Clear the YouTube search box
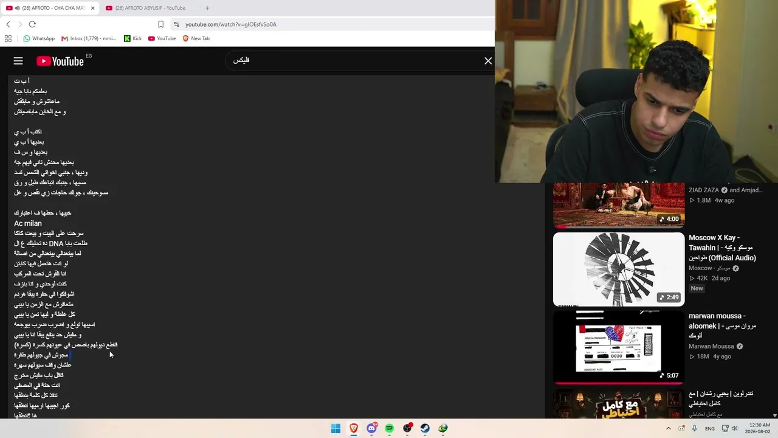778x438 pixels. 488,61
